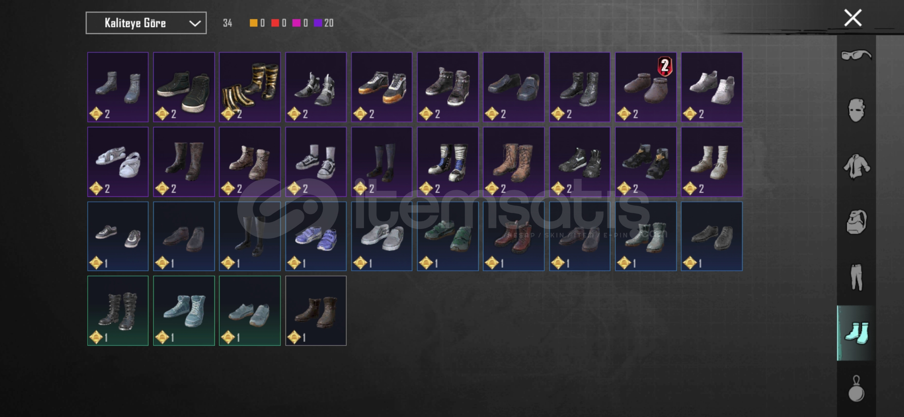Select the highlighted shoes category icon

(x=856, y=333)
